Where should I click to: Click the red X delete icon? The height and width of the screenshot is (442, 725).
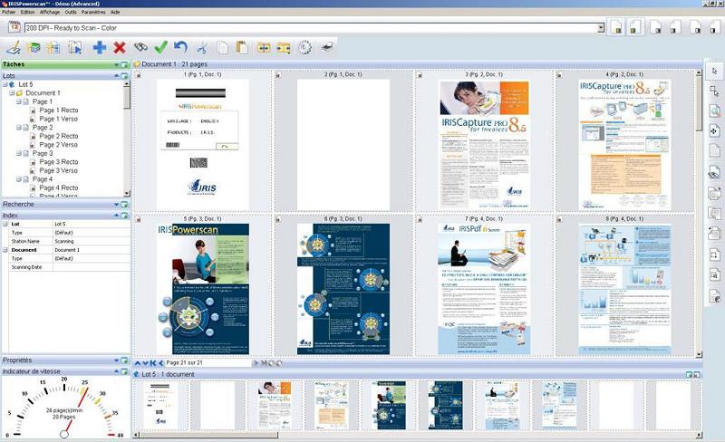[x=120, y=47]
